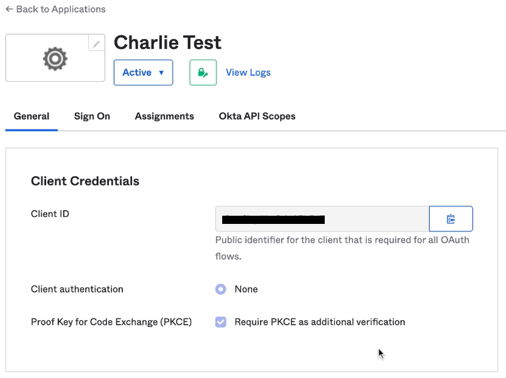Open the Active status dropdown

click(x=143, y=72)
